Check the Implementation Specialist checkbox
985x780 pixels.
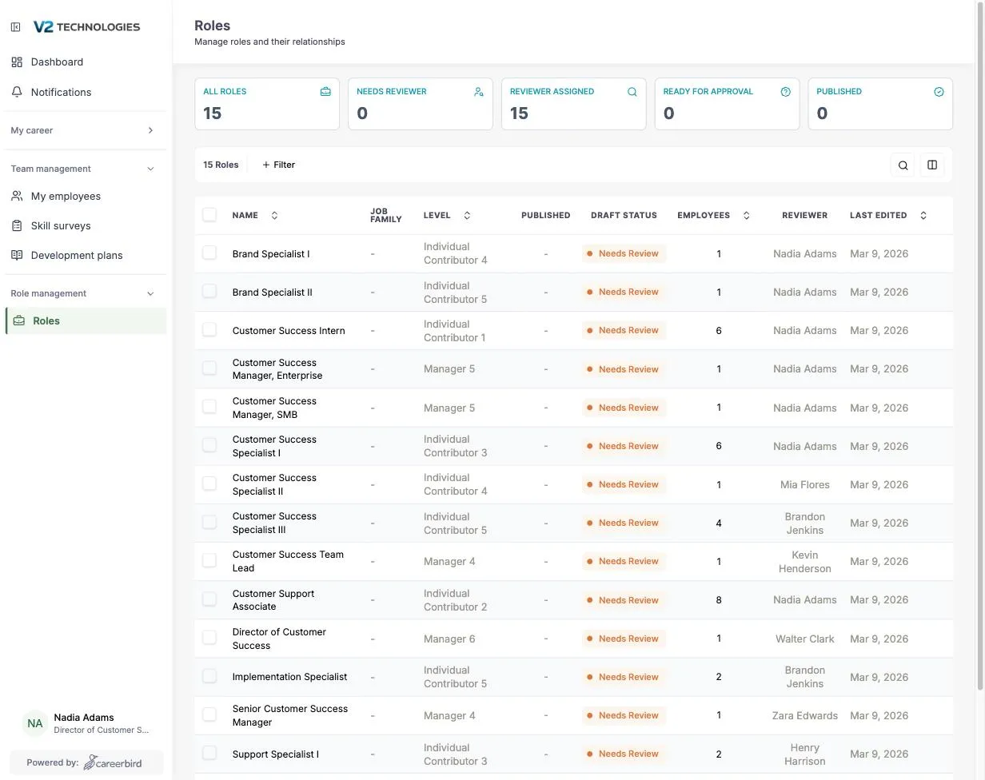pos(209,676)
